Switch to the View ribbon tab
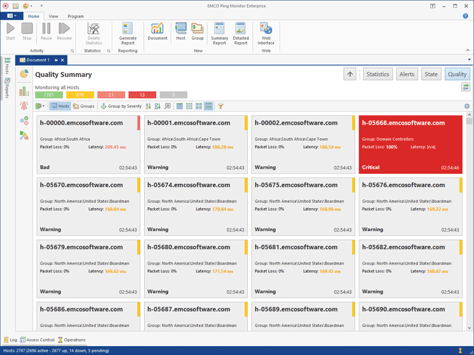This screenshot has width=474, height=355. pos(54,16)
